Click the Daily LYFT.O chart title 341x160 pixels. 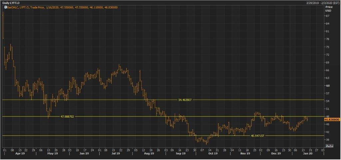(11, 2)
